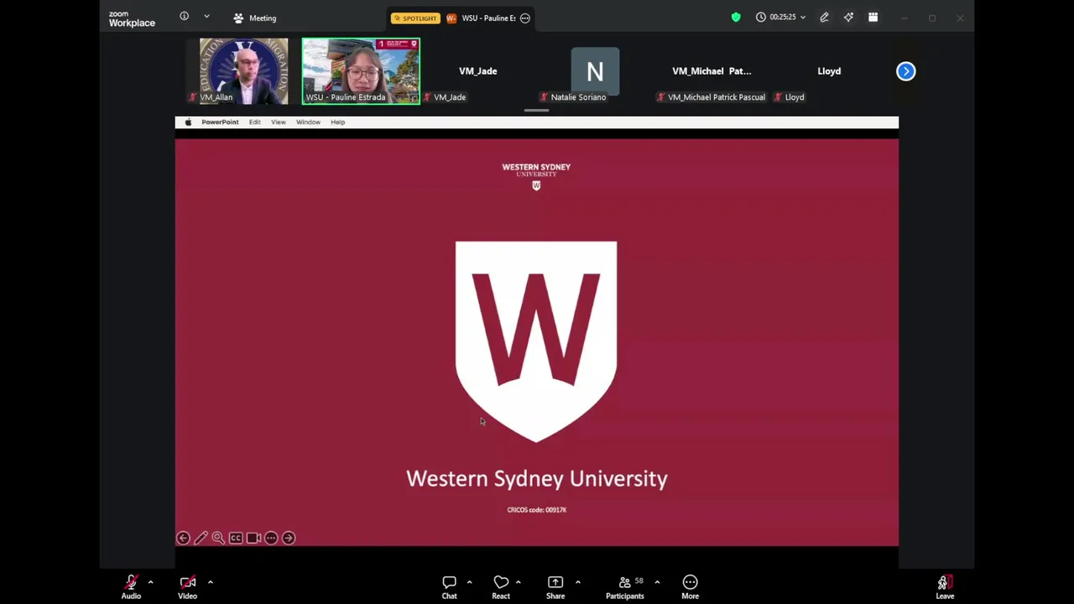Screen dimensions: 1074x604
Task: Turn on camera with Video button
Action: coord(187,587)
